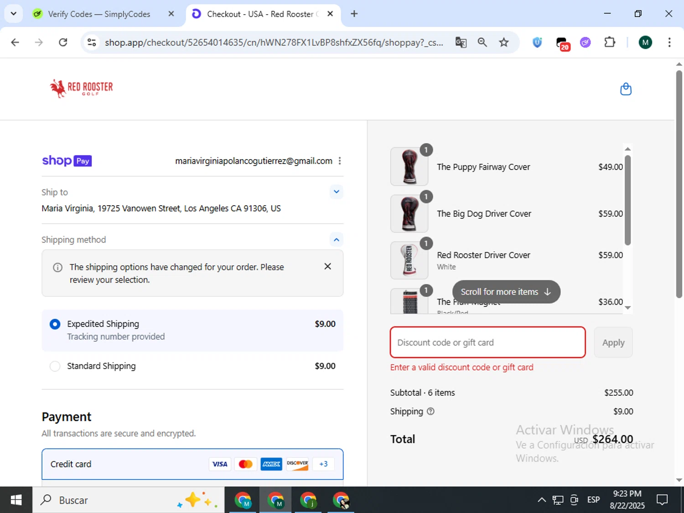Click the Buscar taskbar search box
Image resolution: width=684 pixels, height=513 pixels.
(128, 500)
